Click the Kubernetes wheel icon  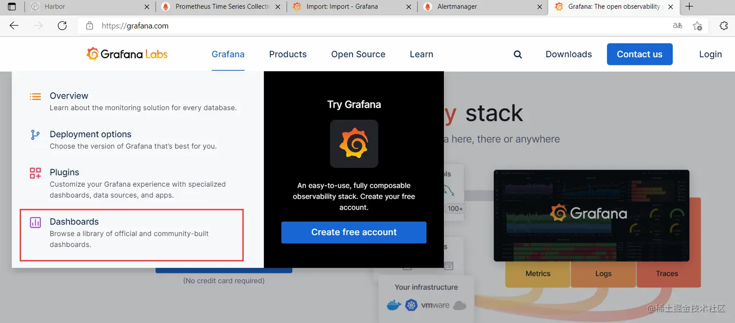[x=412, y=305]
